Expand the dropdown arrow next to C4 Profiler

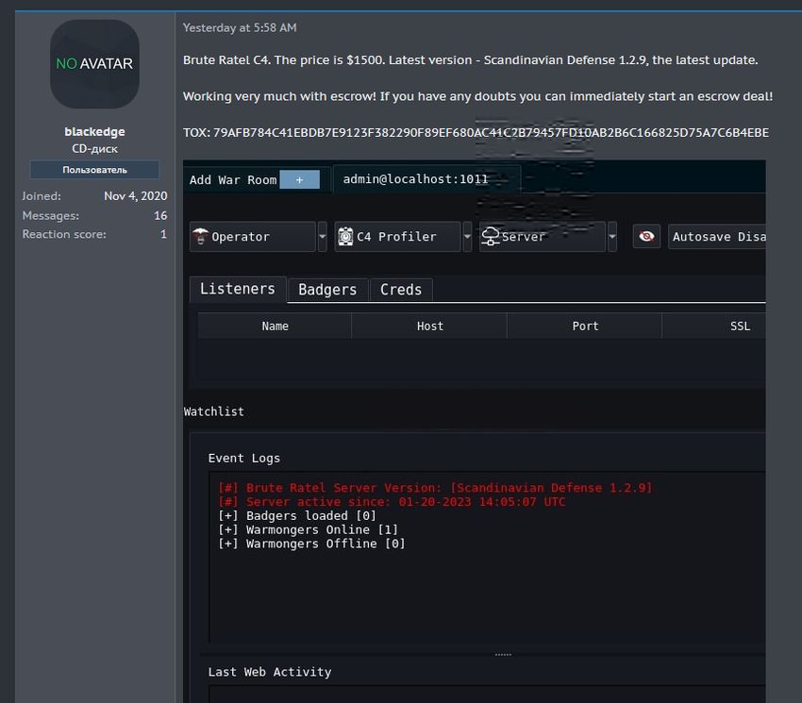coord(467,237)
